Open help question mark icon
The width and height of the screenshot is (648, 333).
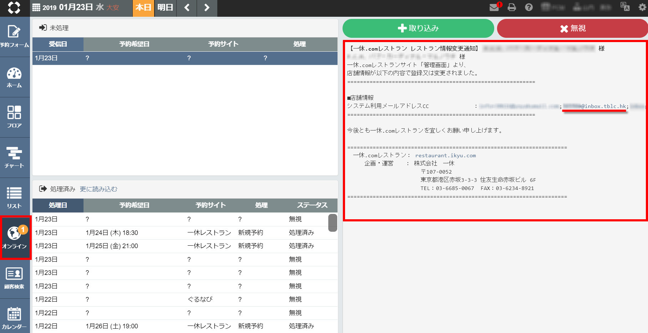(529, 7)
